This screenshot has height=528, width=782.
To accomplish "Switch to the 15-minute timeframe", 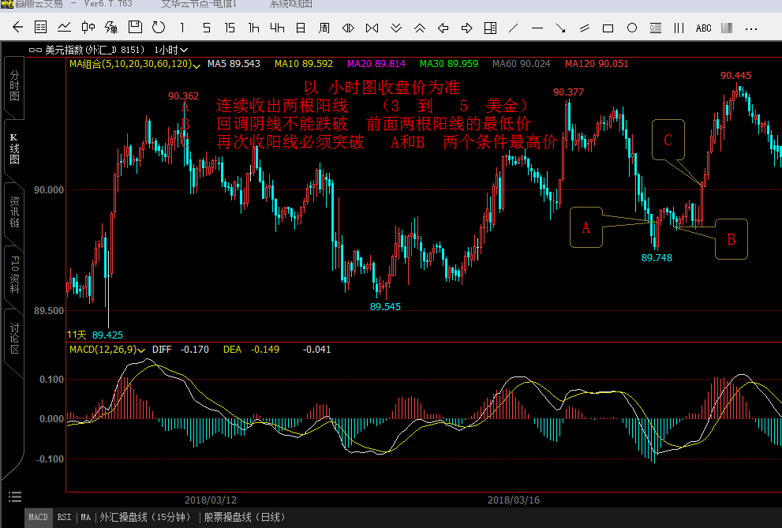I will tap(230, 28).
